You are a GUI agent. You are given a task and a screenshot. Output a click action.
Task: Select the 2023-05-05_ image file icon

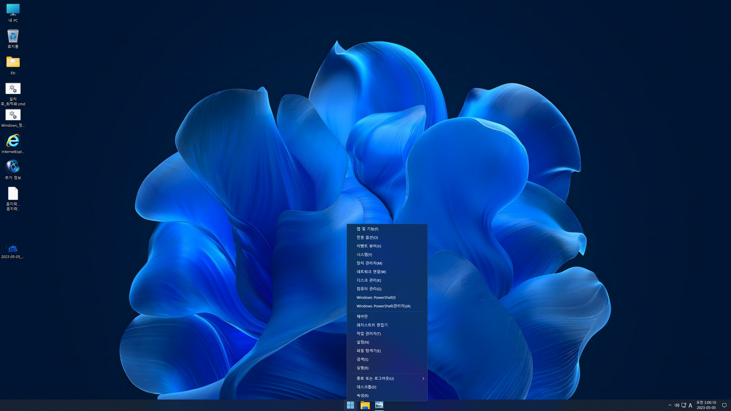pyautogui.click(x=13, y=252)
